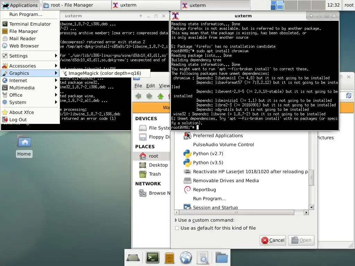Expand the Graphics submenu arrow
The width and height of the screenshot is (355, 266).
(56, 73)
